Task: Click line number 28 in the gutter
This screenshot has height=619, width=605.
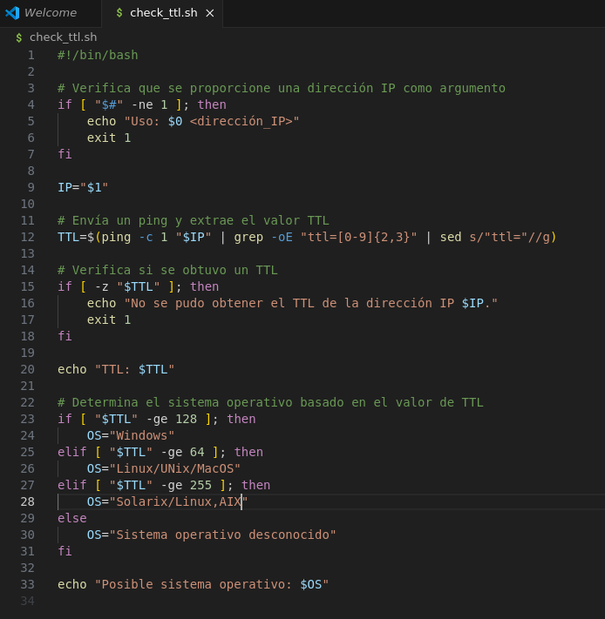Action: (28, 501)
